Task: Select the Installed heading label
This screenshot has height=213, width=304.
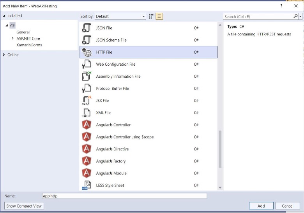Action: click(x=14, y=16)
